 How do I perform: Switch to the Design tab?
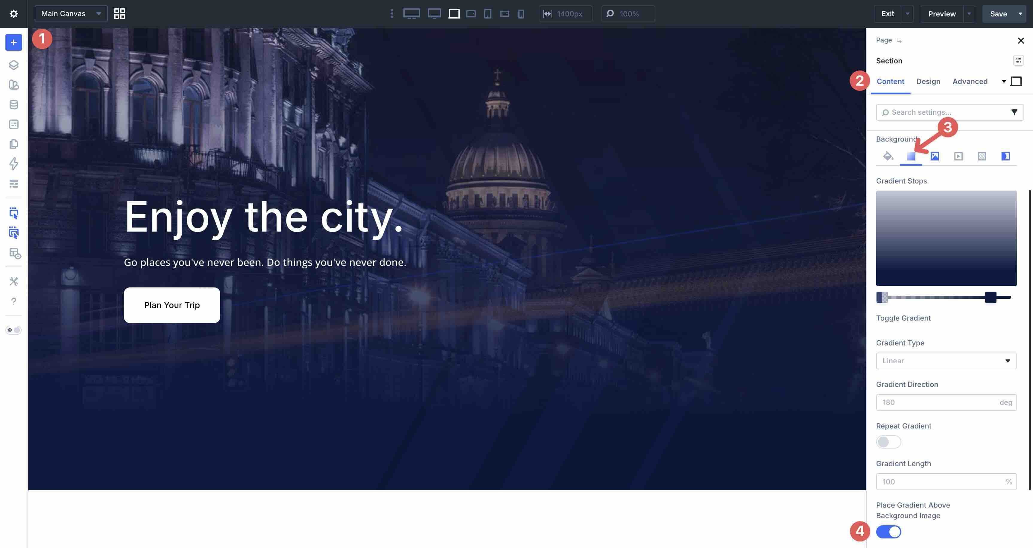coord(928,81)
